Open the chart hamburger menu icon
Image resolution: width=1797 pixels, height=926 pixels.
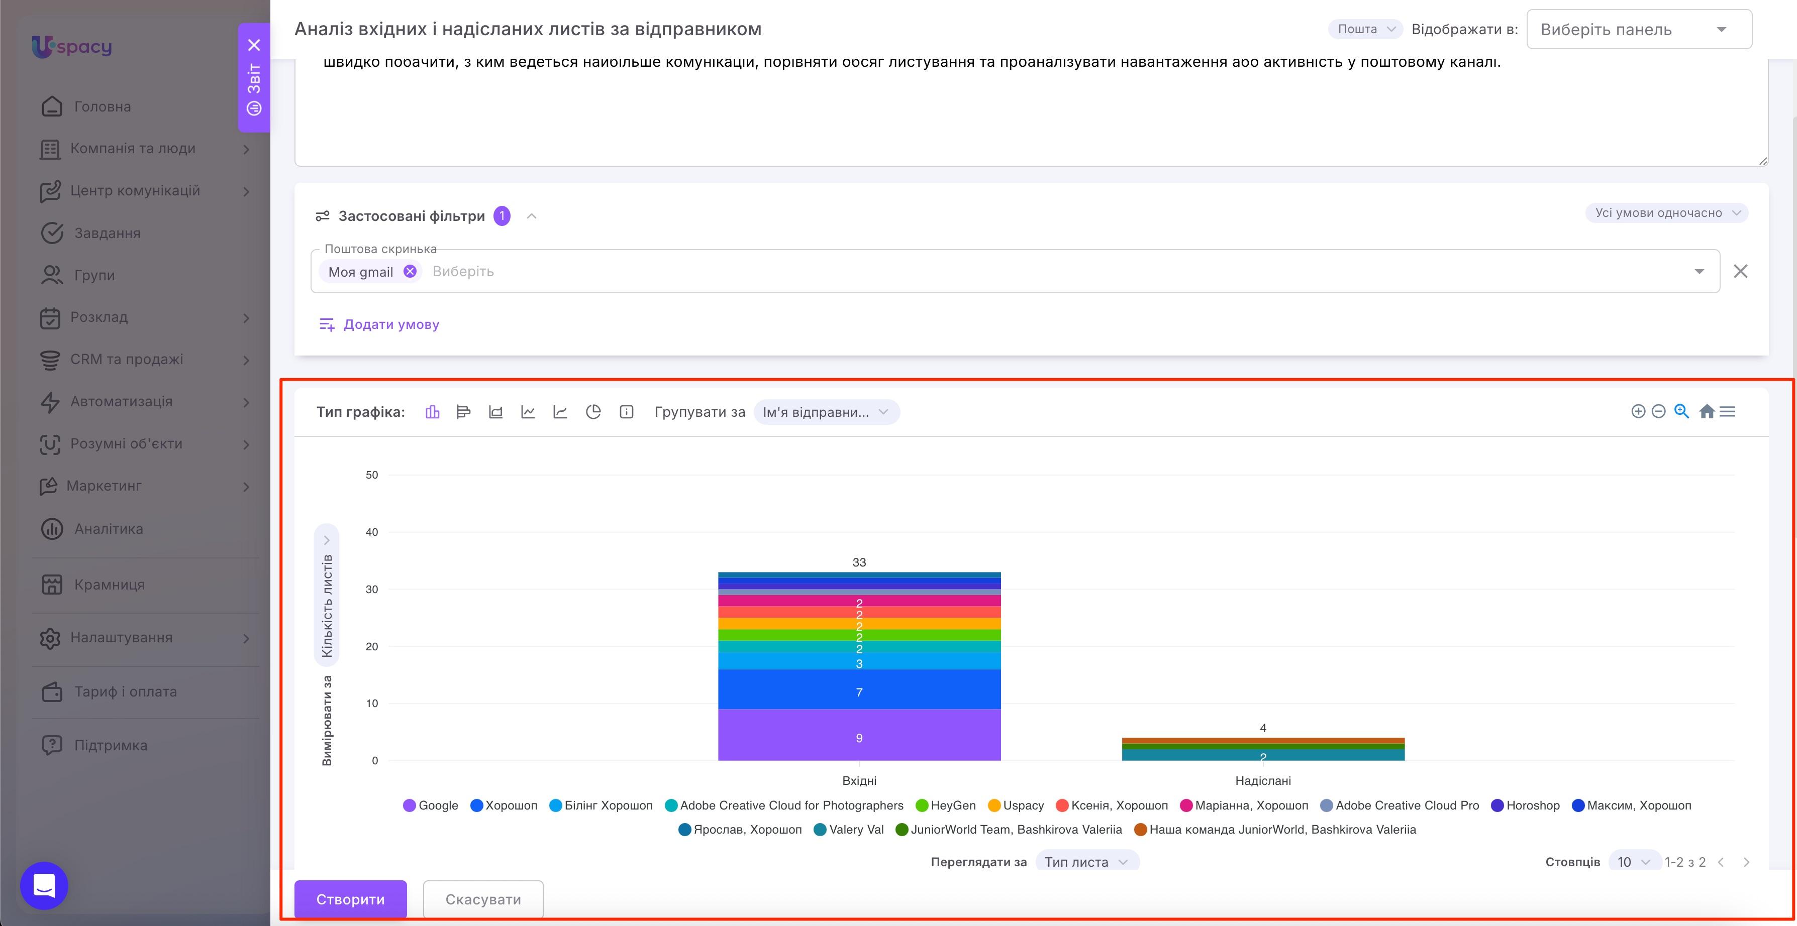pos(1727,411)
